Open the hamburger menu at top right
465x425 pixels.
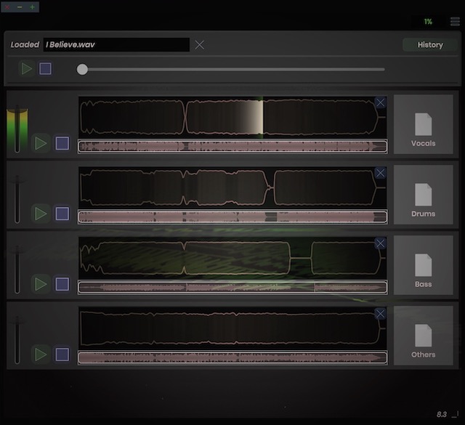coord(455,22)
